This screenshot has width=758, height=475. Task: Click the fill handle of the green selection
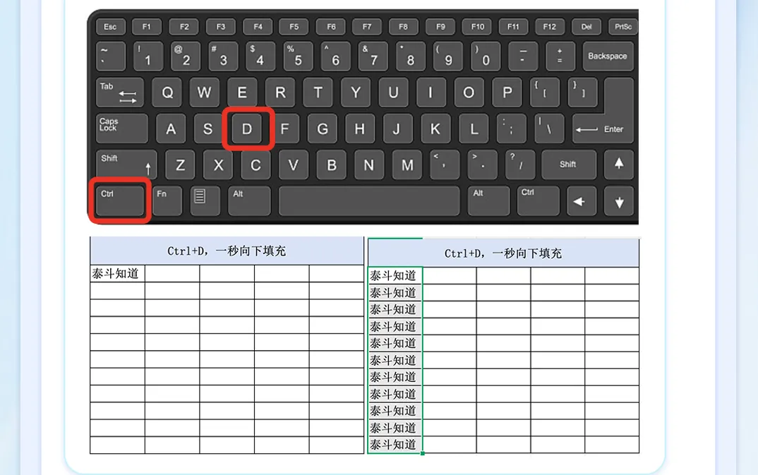click(x=423, y=453)
